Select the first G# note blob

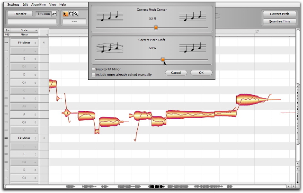coord(110,122)
